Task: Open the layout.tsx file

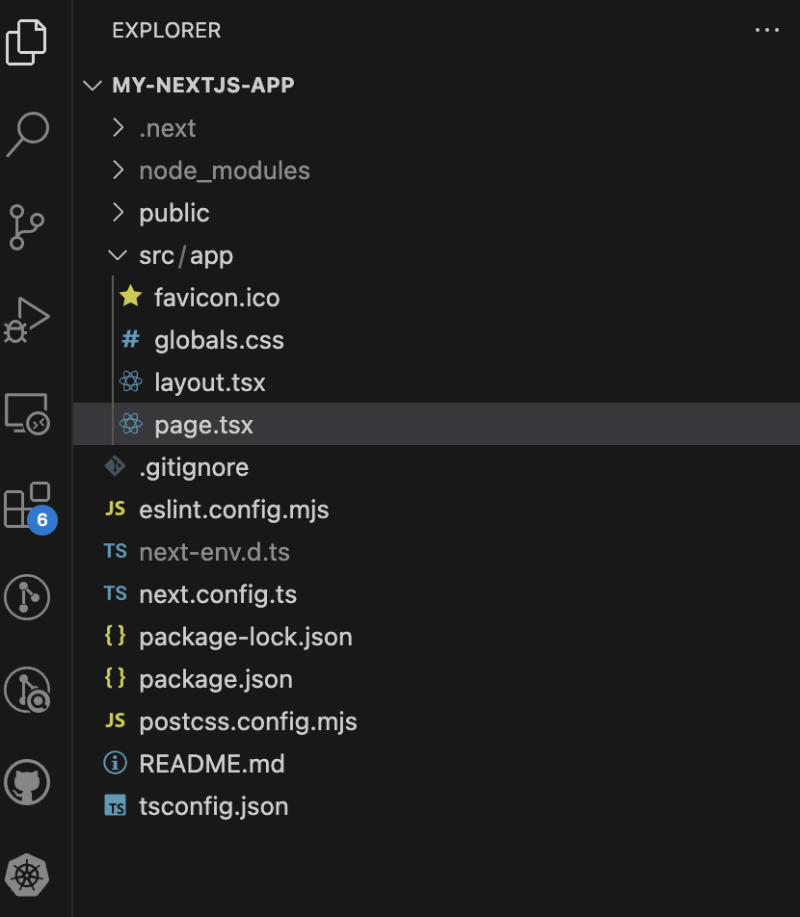Action: click(437, 381)
